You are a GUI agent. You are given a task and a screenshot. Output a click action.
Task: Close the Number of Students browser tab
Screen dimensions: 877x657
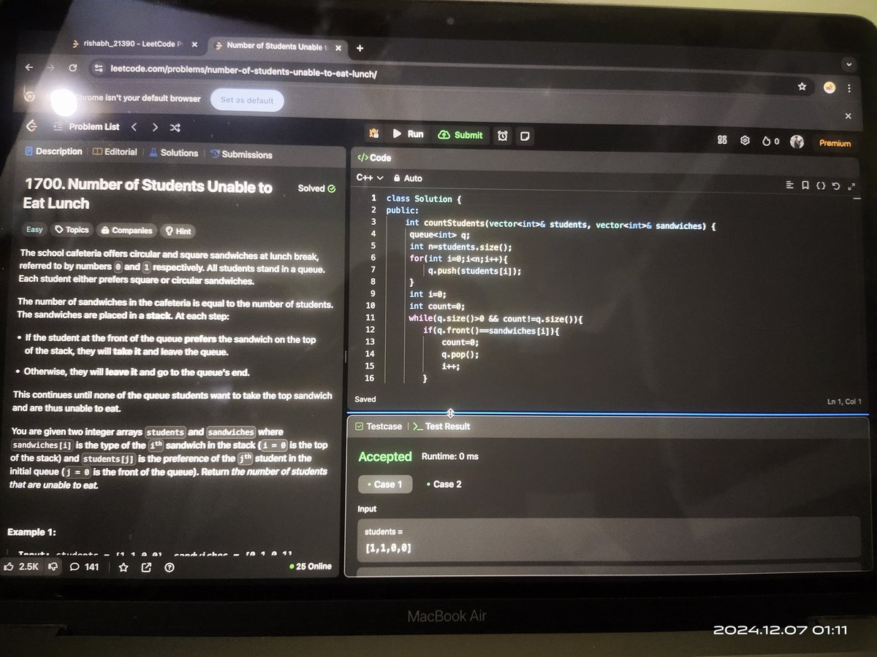pyautogui.click(x=340, y=47)
